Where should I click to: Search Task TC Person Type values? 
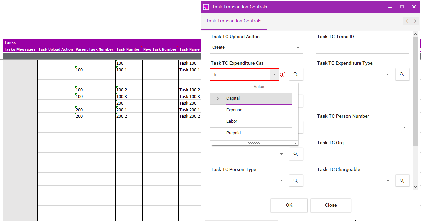296,181
